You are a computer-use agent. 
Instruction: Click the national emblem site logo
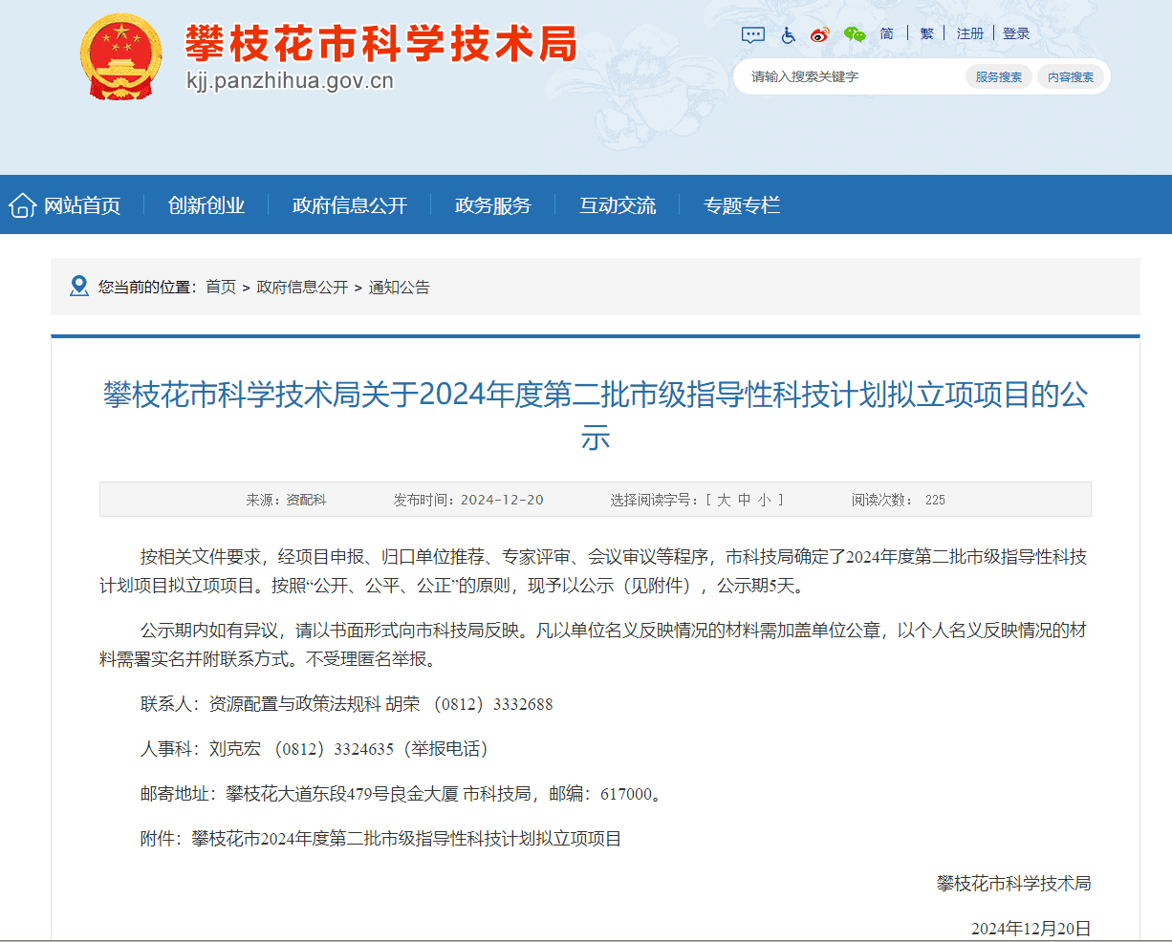[x=121, y=55]
